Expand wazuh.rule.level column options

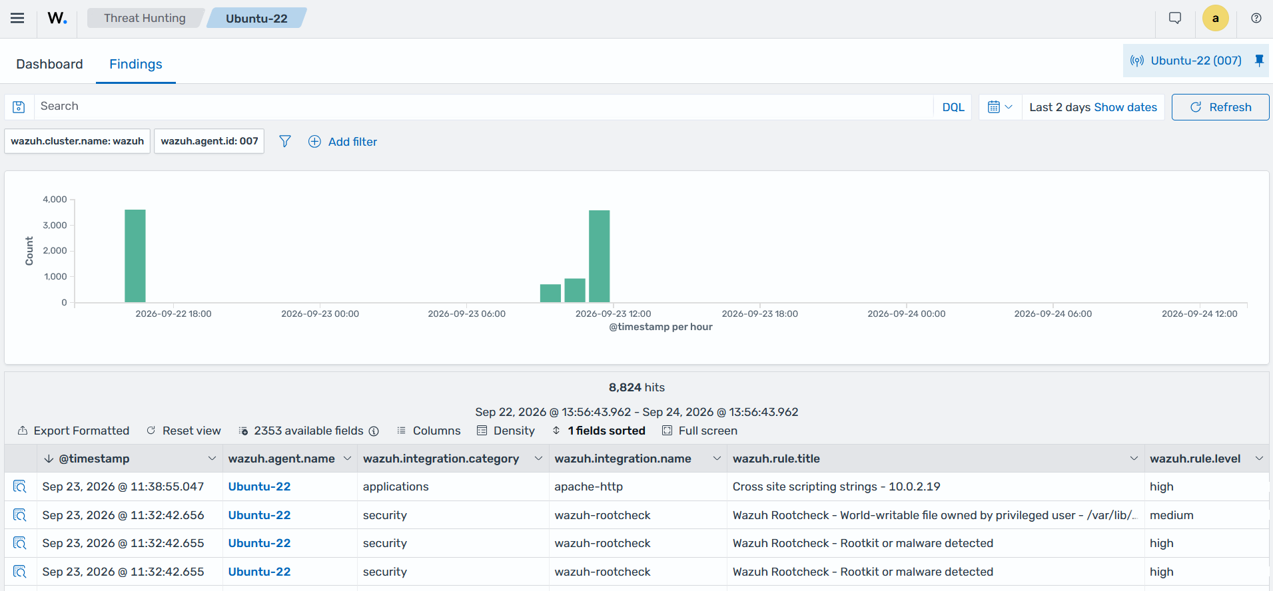pyautogui.click(x=1259, y=459)
